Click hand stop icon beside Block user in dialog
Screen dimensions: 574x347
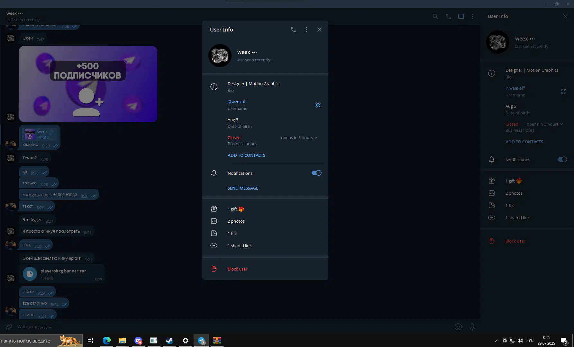pyautogui.click(x=214, y=269)
